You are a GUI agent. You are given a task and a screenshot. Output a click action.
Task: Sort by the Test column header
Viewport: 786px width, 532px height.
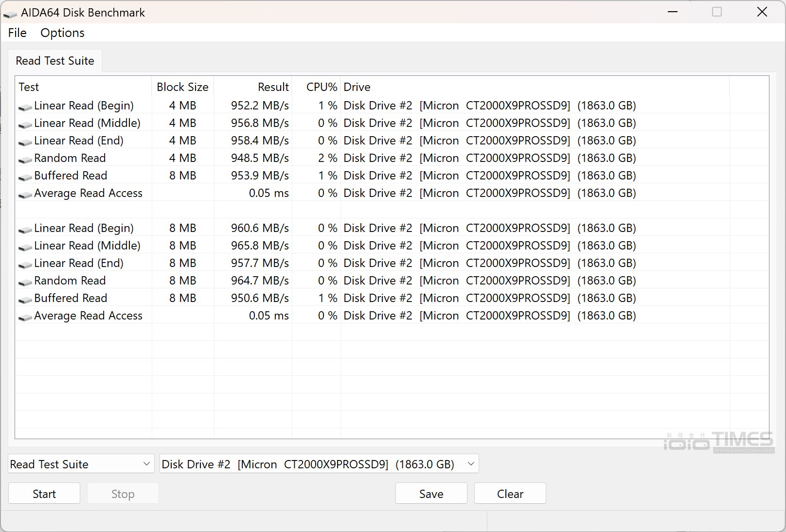83,87
